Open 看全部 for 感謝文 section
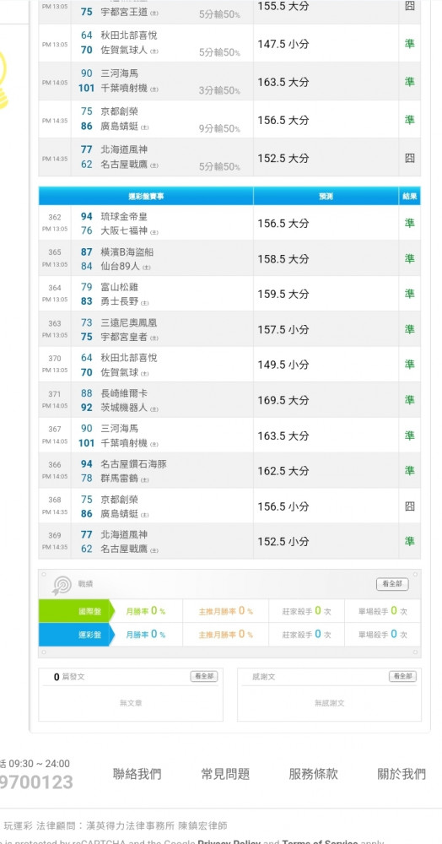The image size is (442, 844). click(x=402, y=676)
